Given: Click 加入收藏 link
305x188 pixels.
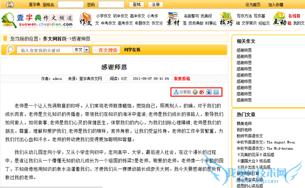Looking at the screenshot, I should coord(275,5).
